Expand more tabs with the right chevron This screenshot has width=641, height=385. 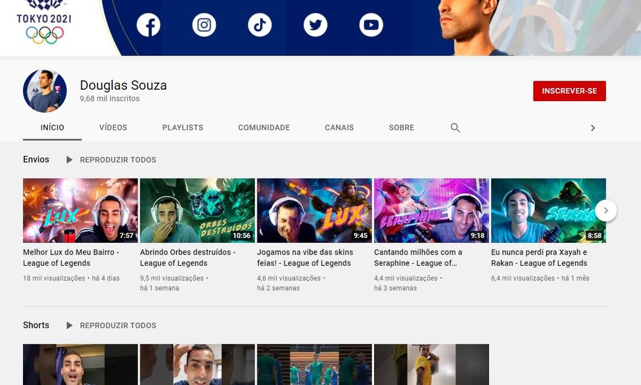[x=593, y=128]
